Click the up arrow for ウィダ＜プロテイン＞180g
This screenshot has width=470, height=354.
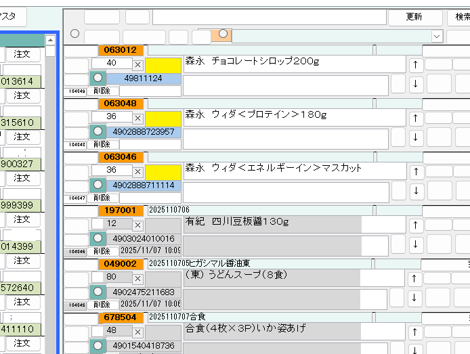click(415, 118)
